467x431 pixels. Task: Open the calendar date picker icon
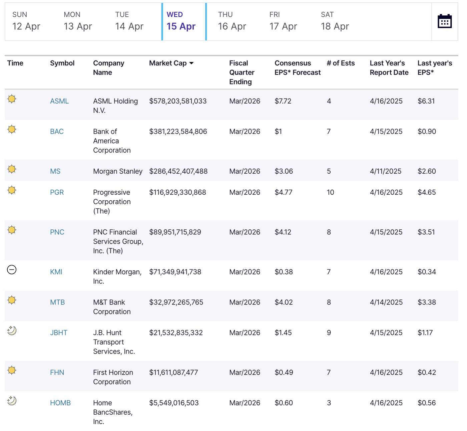(x=445, y=21)
